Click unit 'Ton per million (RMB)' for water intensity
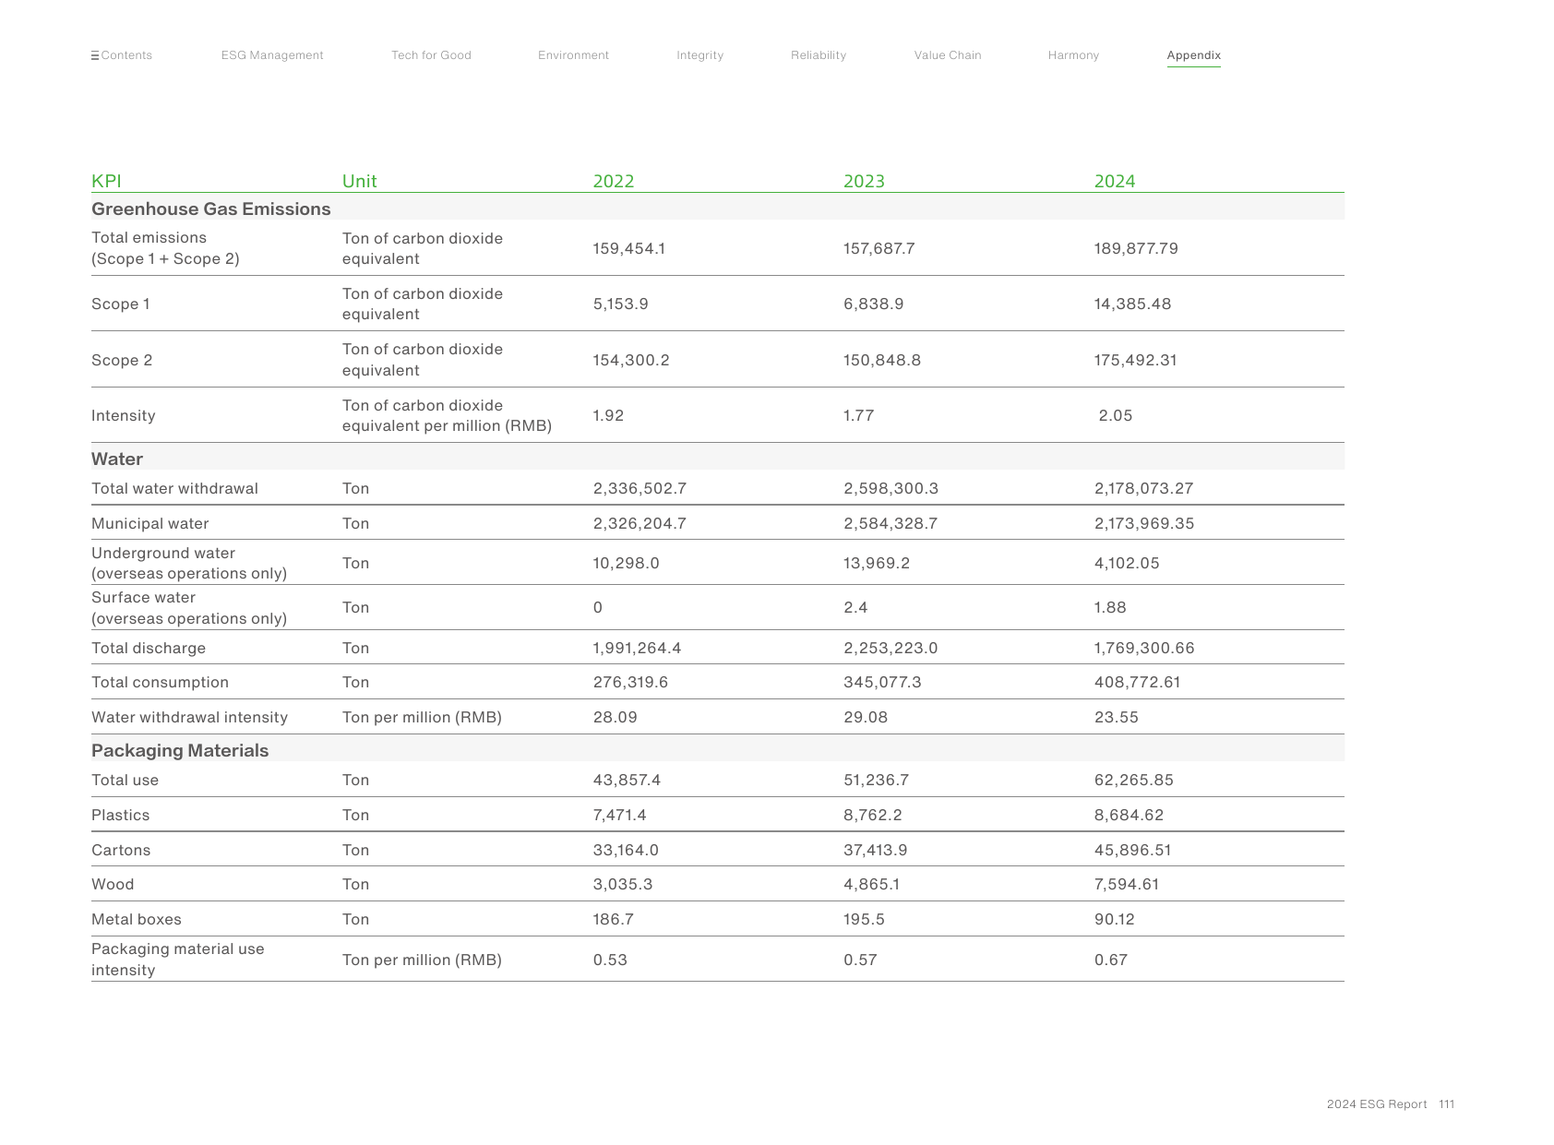This screenshot has height=1145, width=1554. (x=422, y=717)
